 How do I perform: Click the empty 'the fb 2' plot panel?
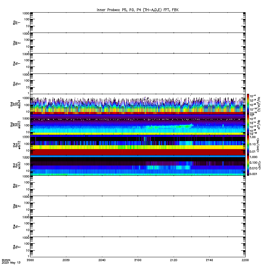point(138,247)
